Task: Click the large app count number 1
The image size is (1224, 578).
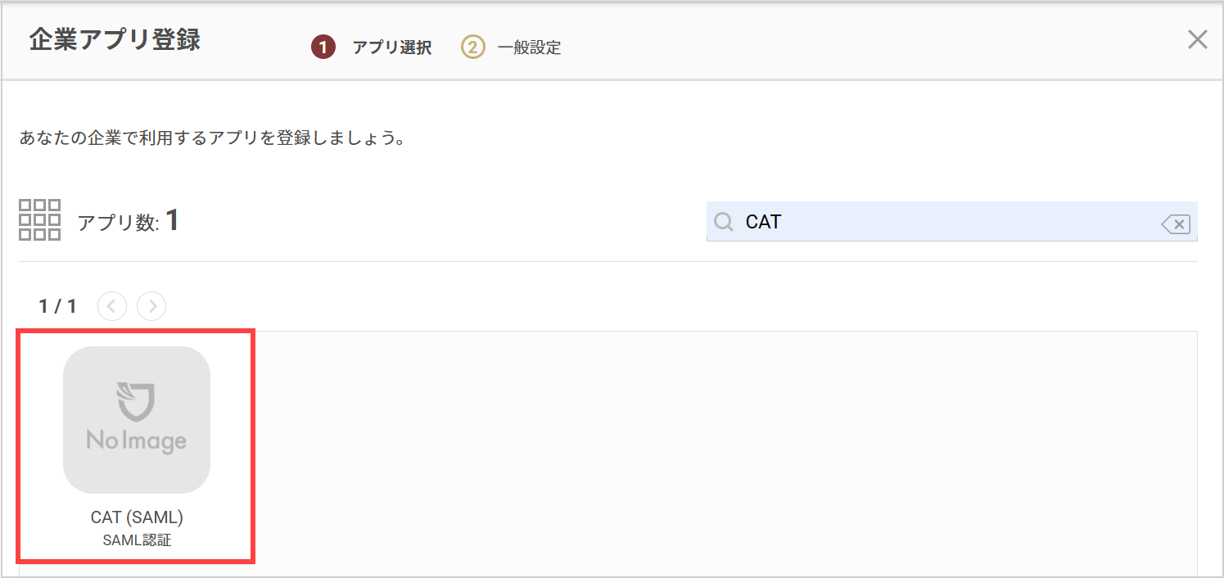Action: pyautogui.click(x=172, y=219)
